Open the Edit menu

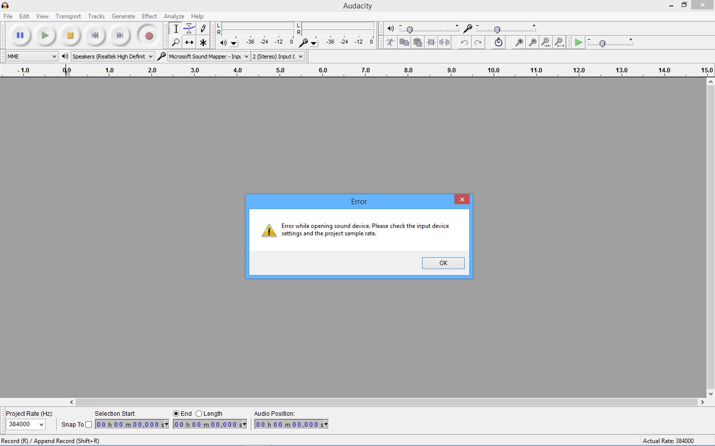tap(24, 16)
